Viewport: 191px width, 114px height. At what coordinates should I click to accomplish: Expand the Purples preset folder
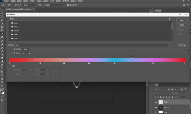coord(10,31)
